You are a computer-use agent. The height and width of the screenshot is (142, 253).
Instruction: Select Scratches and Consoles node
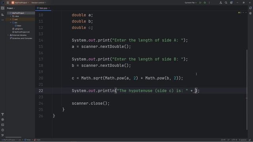click(21, 38)
